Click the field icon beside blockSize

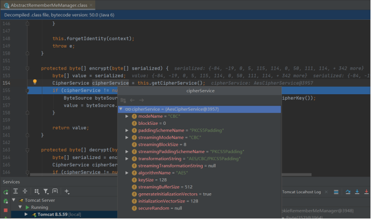[134, 123]
